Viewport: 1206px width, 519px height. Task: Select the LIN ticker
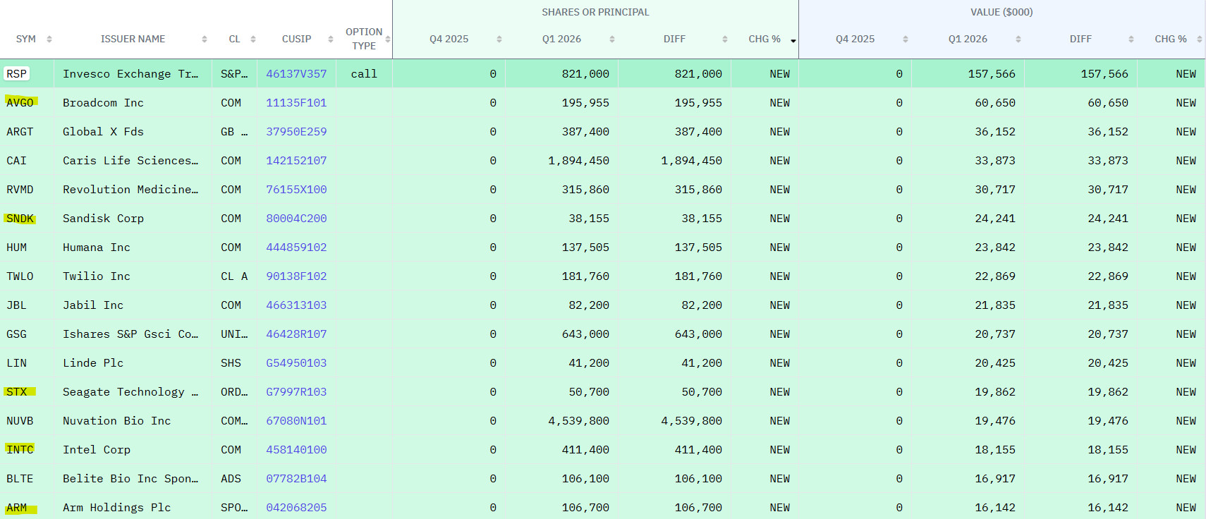[x=16, y=363]
